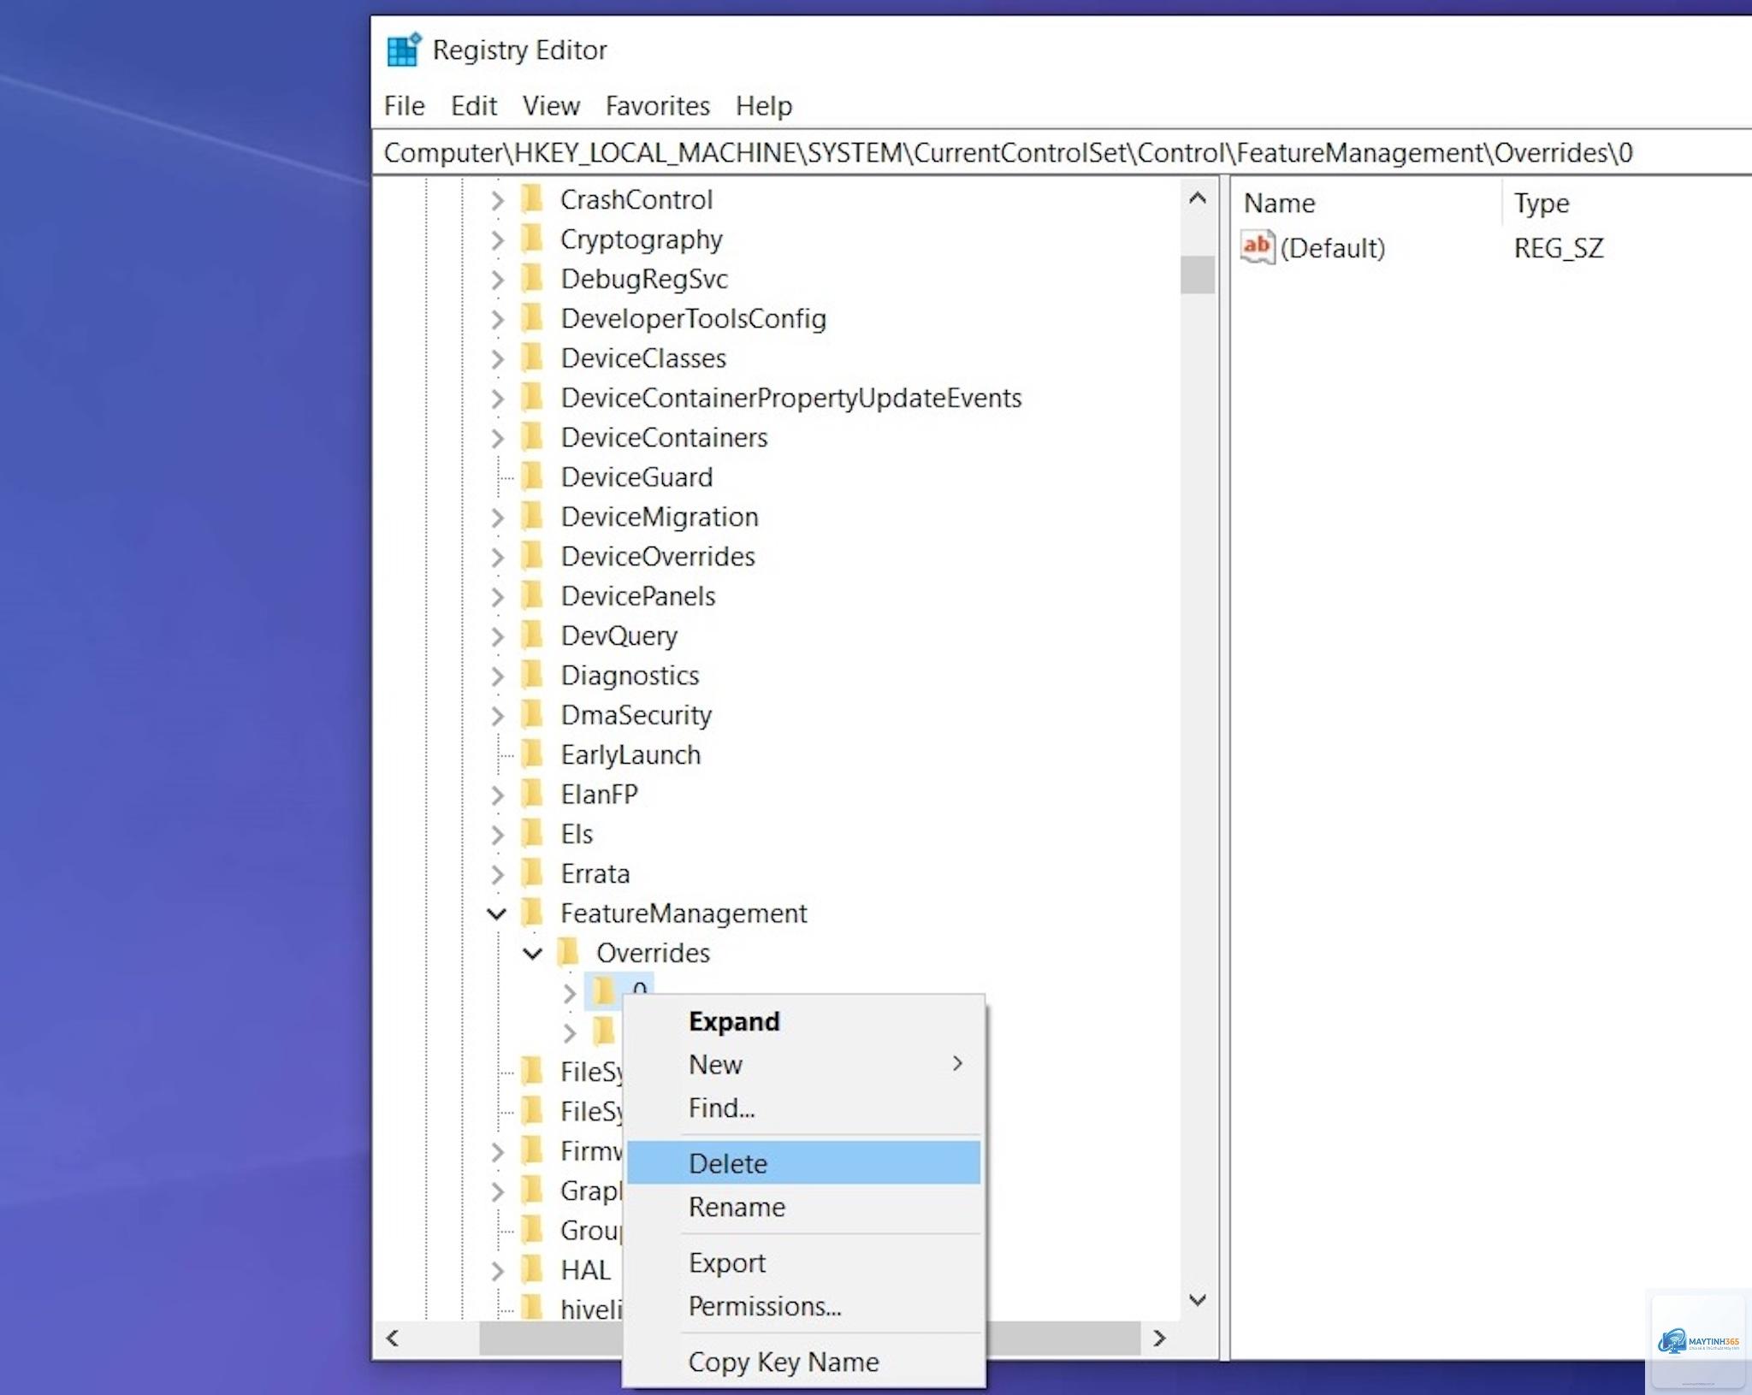
Task: Collapse the Overrides key
Action: [x=533, y=953]
